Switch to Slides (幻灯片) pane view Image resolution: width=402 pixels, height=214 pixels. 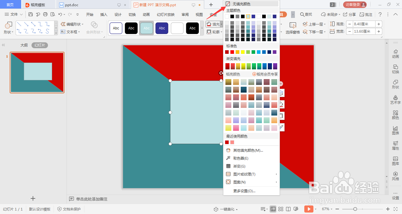[40, 45]
